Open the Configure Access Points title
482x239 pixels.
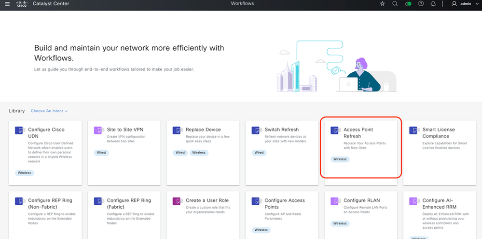[x=285, y=204]
